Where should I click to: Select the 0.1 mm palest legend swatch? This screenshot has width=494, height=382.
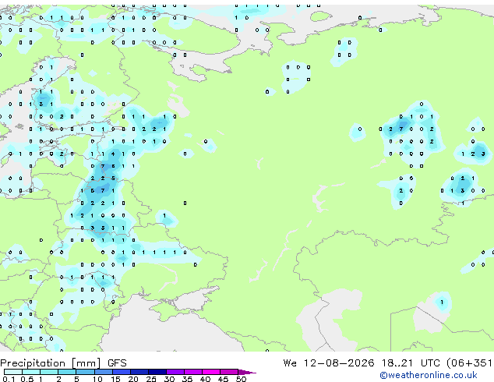click(13, 372)
